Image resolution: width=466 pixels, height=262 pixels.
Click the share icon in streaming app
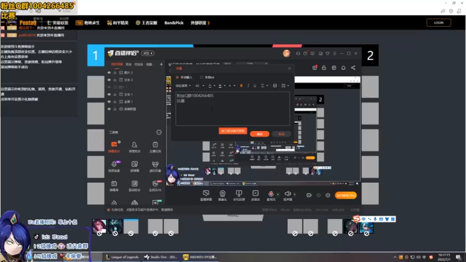pos(353,68)
